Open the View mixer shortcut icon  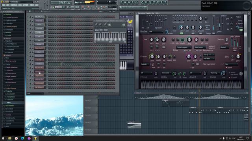pyautogui.click(x=136, y=2)
